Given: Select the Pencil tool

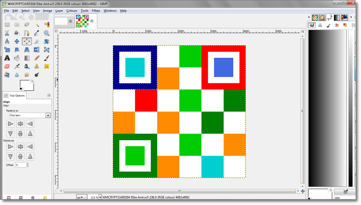Looking at the screenshot, I should [37, 58].
